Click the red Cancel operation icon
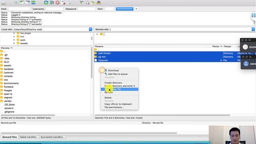Screen dimensions: 256x144 pos(58,3)
